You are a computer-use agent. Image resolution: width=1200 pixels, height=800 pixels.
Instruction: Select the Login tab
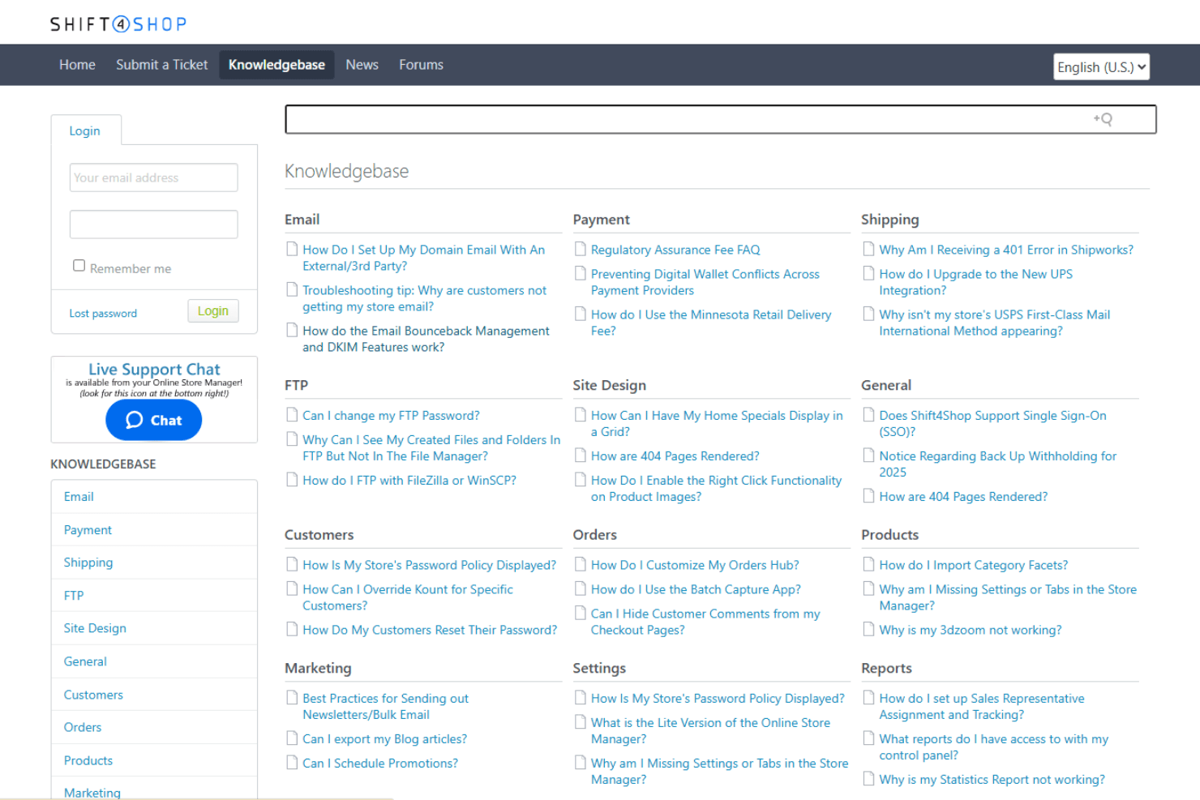point(85,130)
